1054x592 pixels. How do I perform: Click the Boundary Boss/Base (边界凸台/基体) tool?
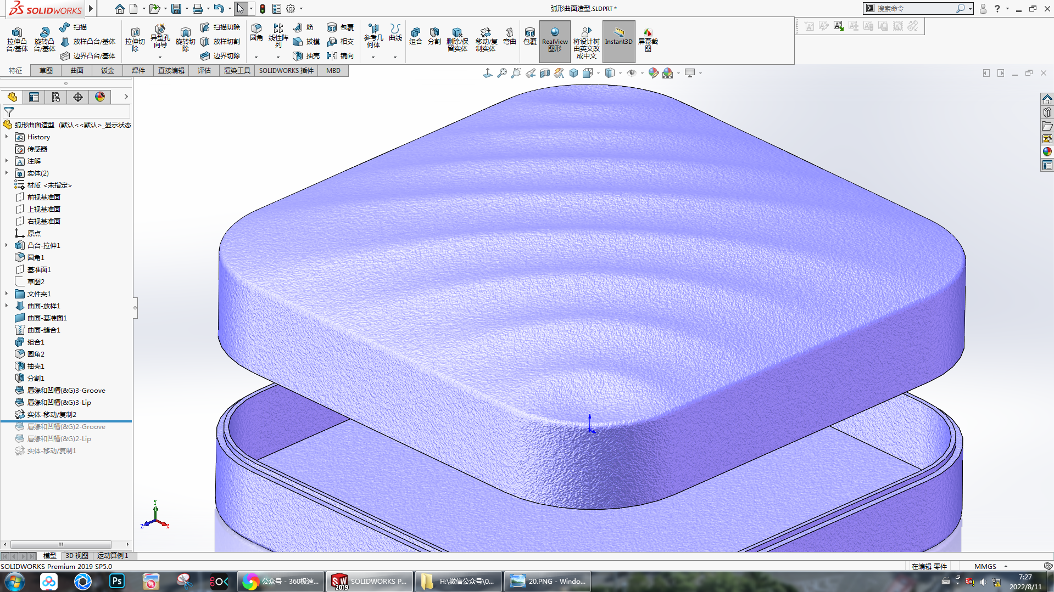click(x=88, y=55)
